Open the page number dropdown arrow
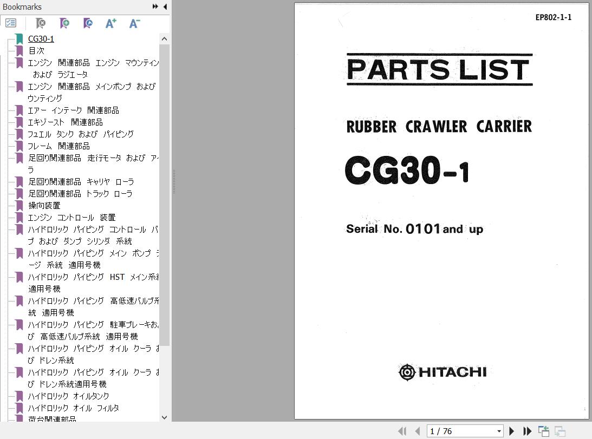This screenshot has height=439, width=592. click(x=499, y=431)
